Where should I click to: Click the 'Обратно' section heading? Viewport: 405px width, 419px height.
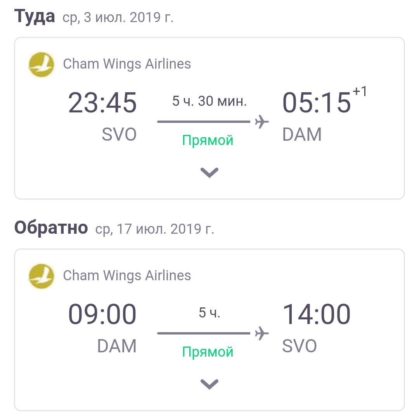pyautogui.click(x=51, y=228)
